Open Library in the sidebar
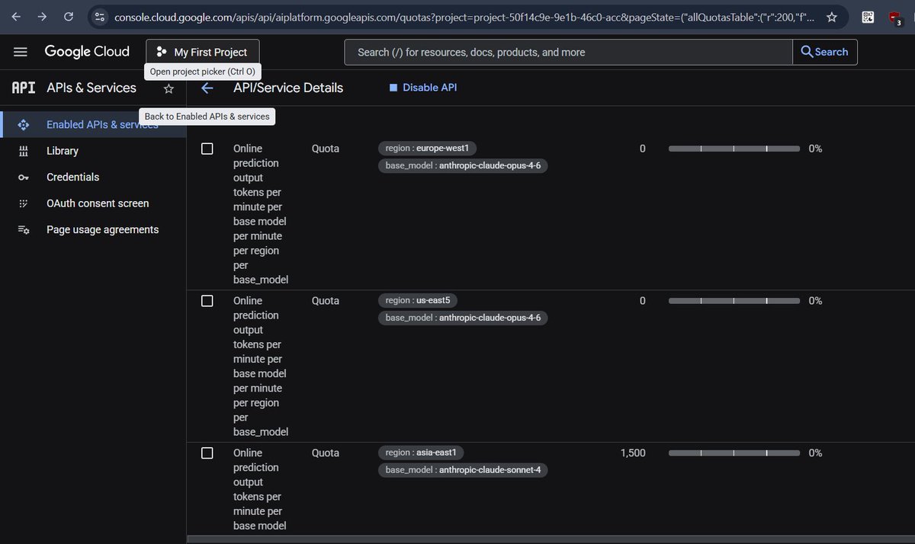 click(x=63, y=151)
